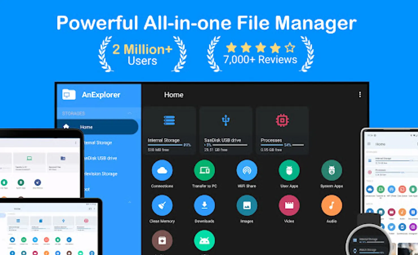The image size is (418, 255).
Task: Tap Clean Memory broom icon
Action: (x=162, y=205)
